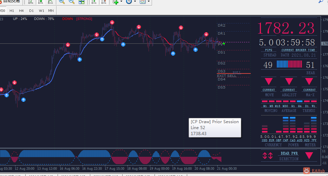
Task: Click the red M1 trend indicator bar
Action: [x=265, y=101]
